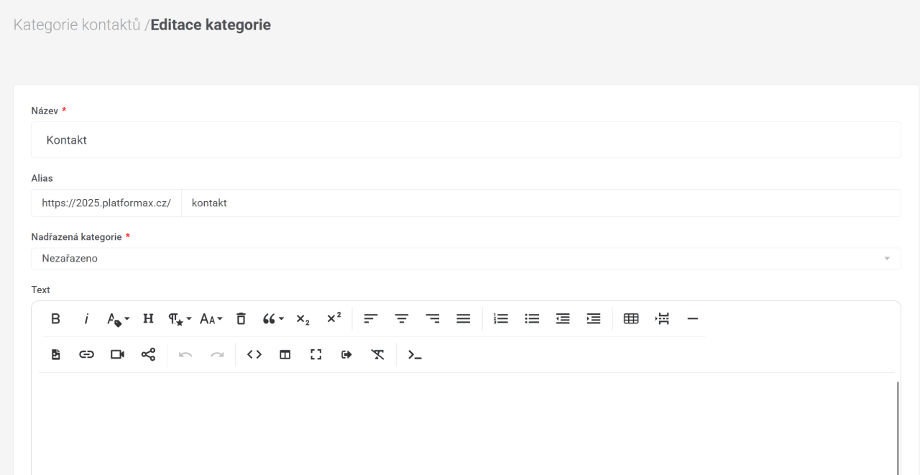Toggle bold formatting in the text editor
This screenshot has width=920, height=475.
pos(55,319)
